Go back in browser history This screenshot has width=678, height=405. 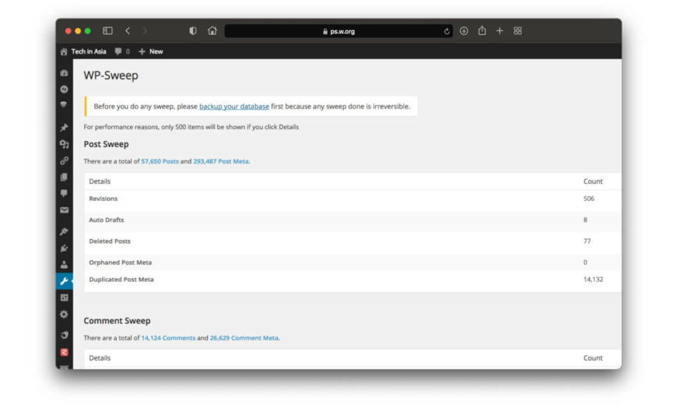(128, 30)
